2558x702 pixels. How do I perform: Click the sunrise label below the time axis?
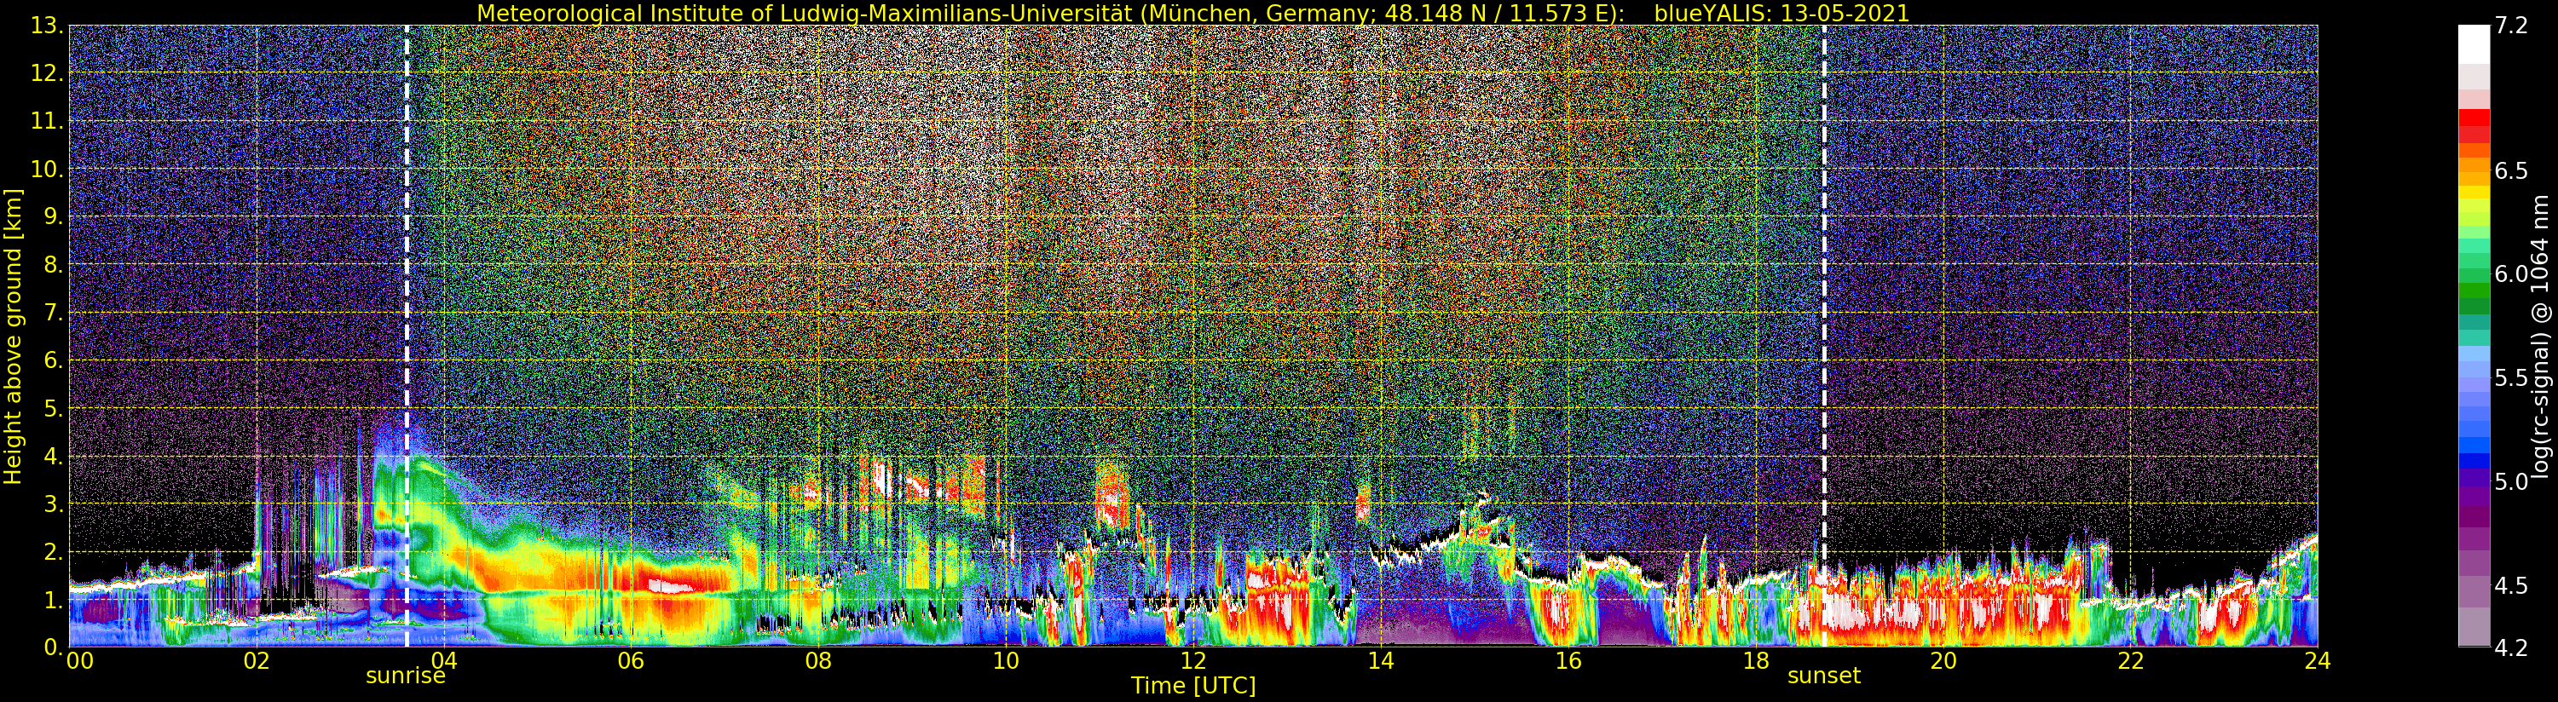[405, 676]
